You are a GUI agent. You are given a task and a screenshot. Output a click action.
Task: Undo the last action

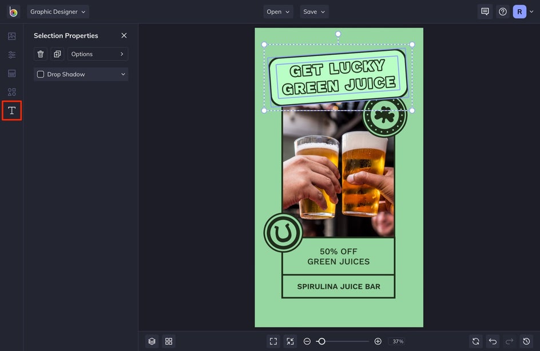point(493,341)
